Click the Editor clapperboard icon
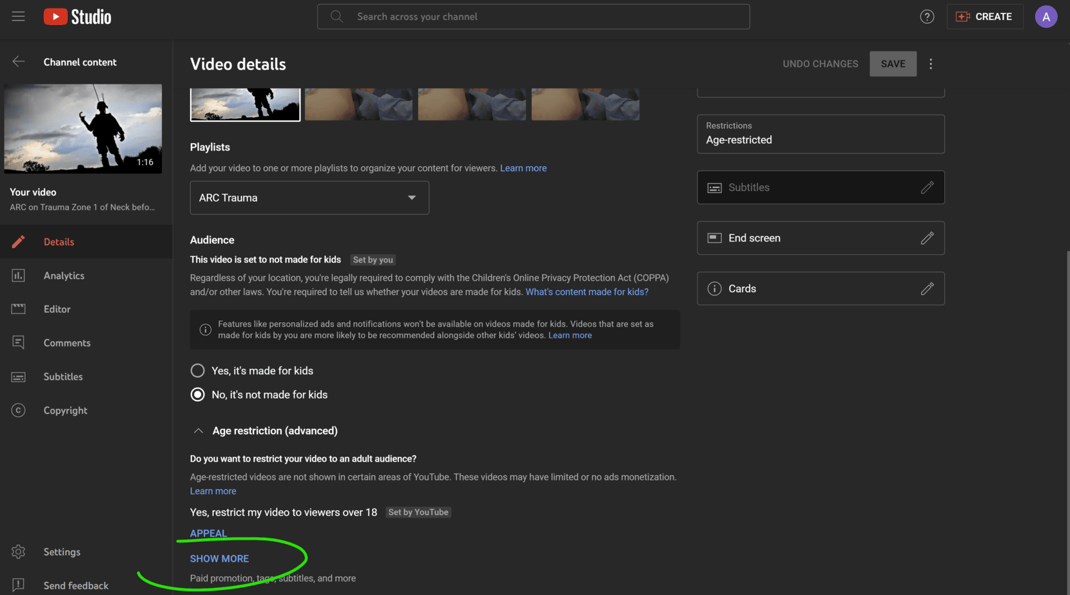 pyautogui.click(x=18, y=309)
